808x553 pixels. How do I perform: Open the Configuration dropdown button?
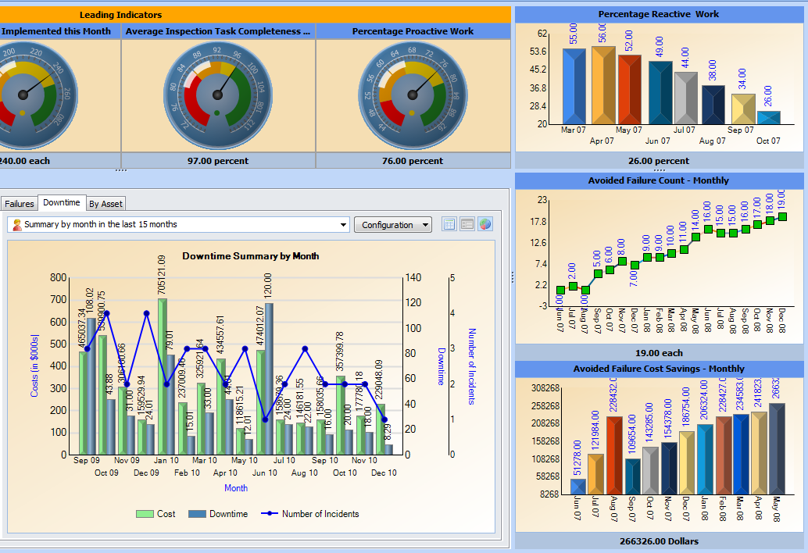393,225
